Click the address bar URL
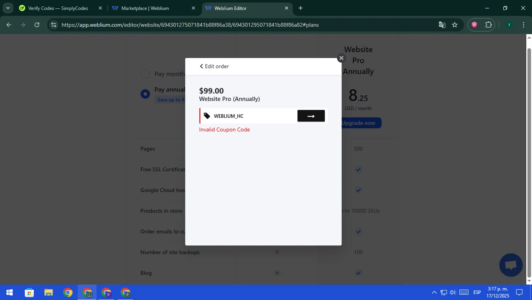Viewport: 532px width, 300px height. pyautogui.click(x=190, y=25)
